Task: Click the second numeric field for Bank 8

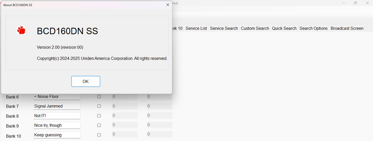Action: 159,116
